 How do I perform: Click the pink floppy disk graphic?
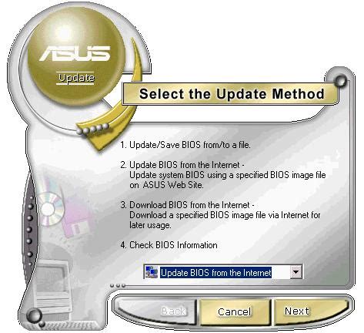(77, 218)
